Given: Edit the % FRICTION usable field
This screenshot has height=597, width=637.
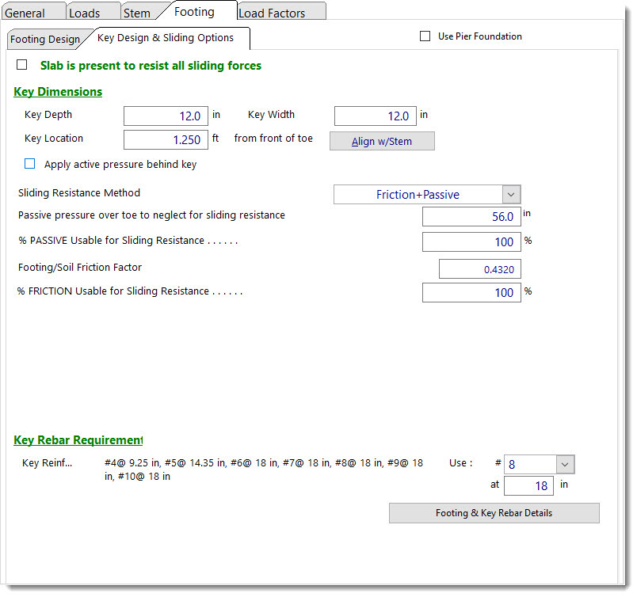Looking at the screenshot, I should (471, 293).
